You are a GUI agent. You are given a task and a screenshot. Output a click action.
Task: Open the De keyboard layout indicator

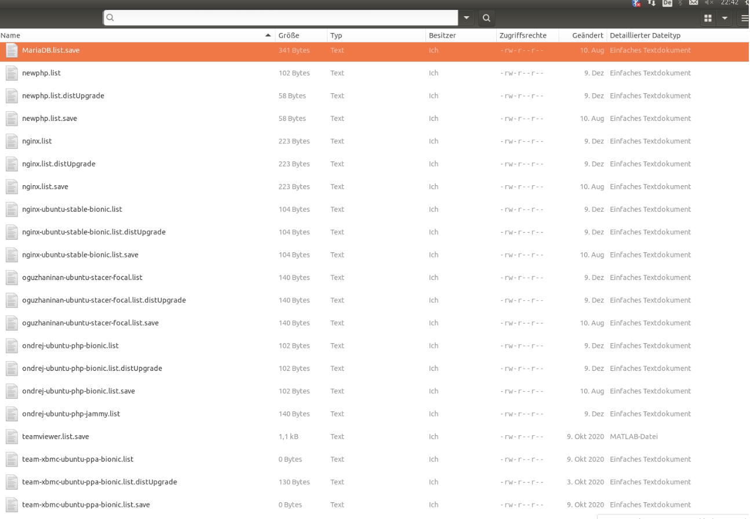667,3
